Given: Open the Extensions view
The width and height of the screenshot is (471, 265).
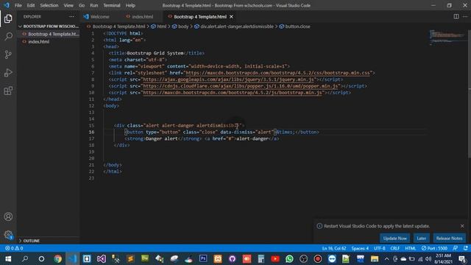Looking at the screenshot, I should point(8,91).
